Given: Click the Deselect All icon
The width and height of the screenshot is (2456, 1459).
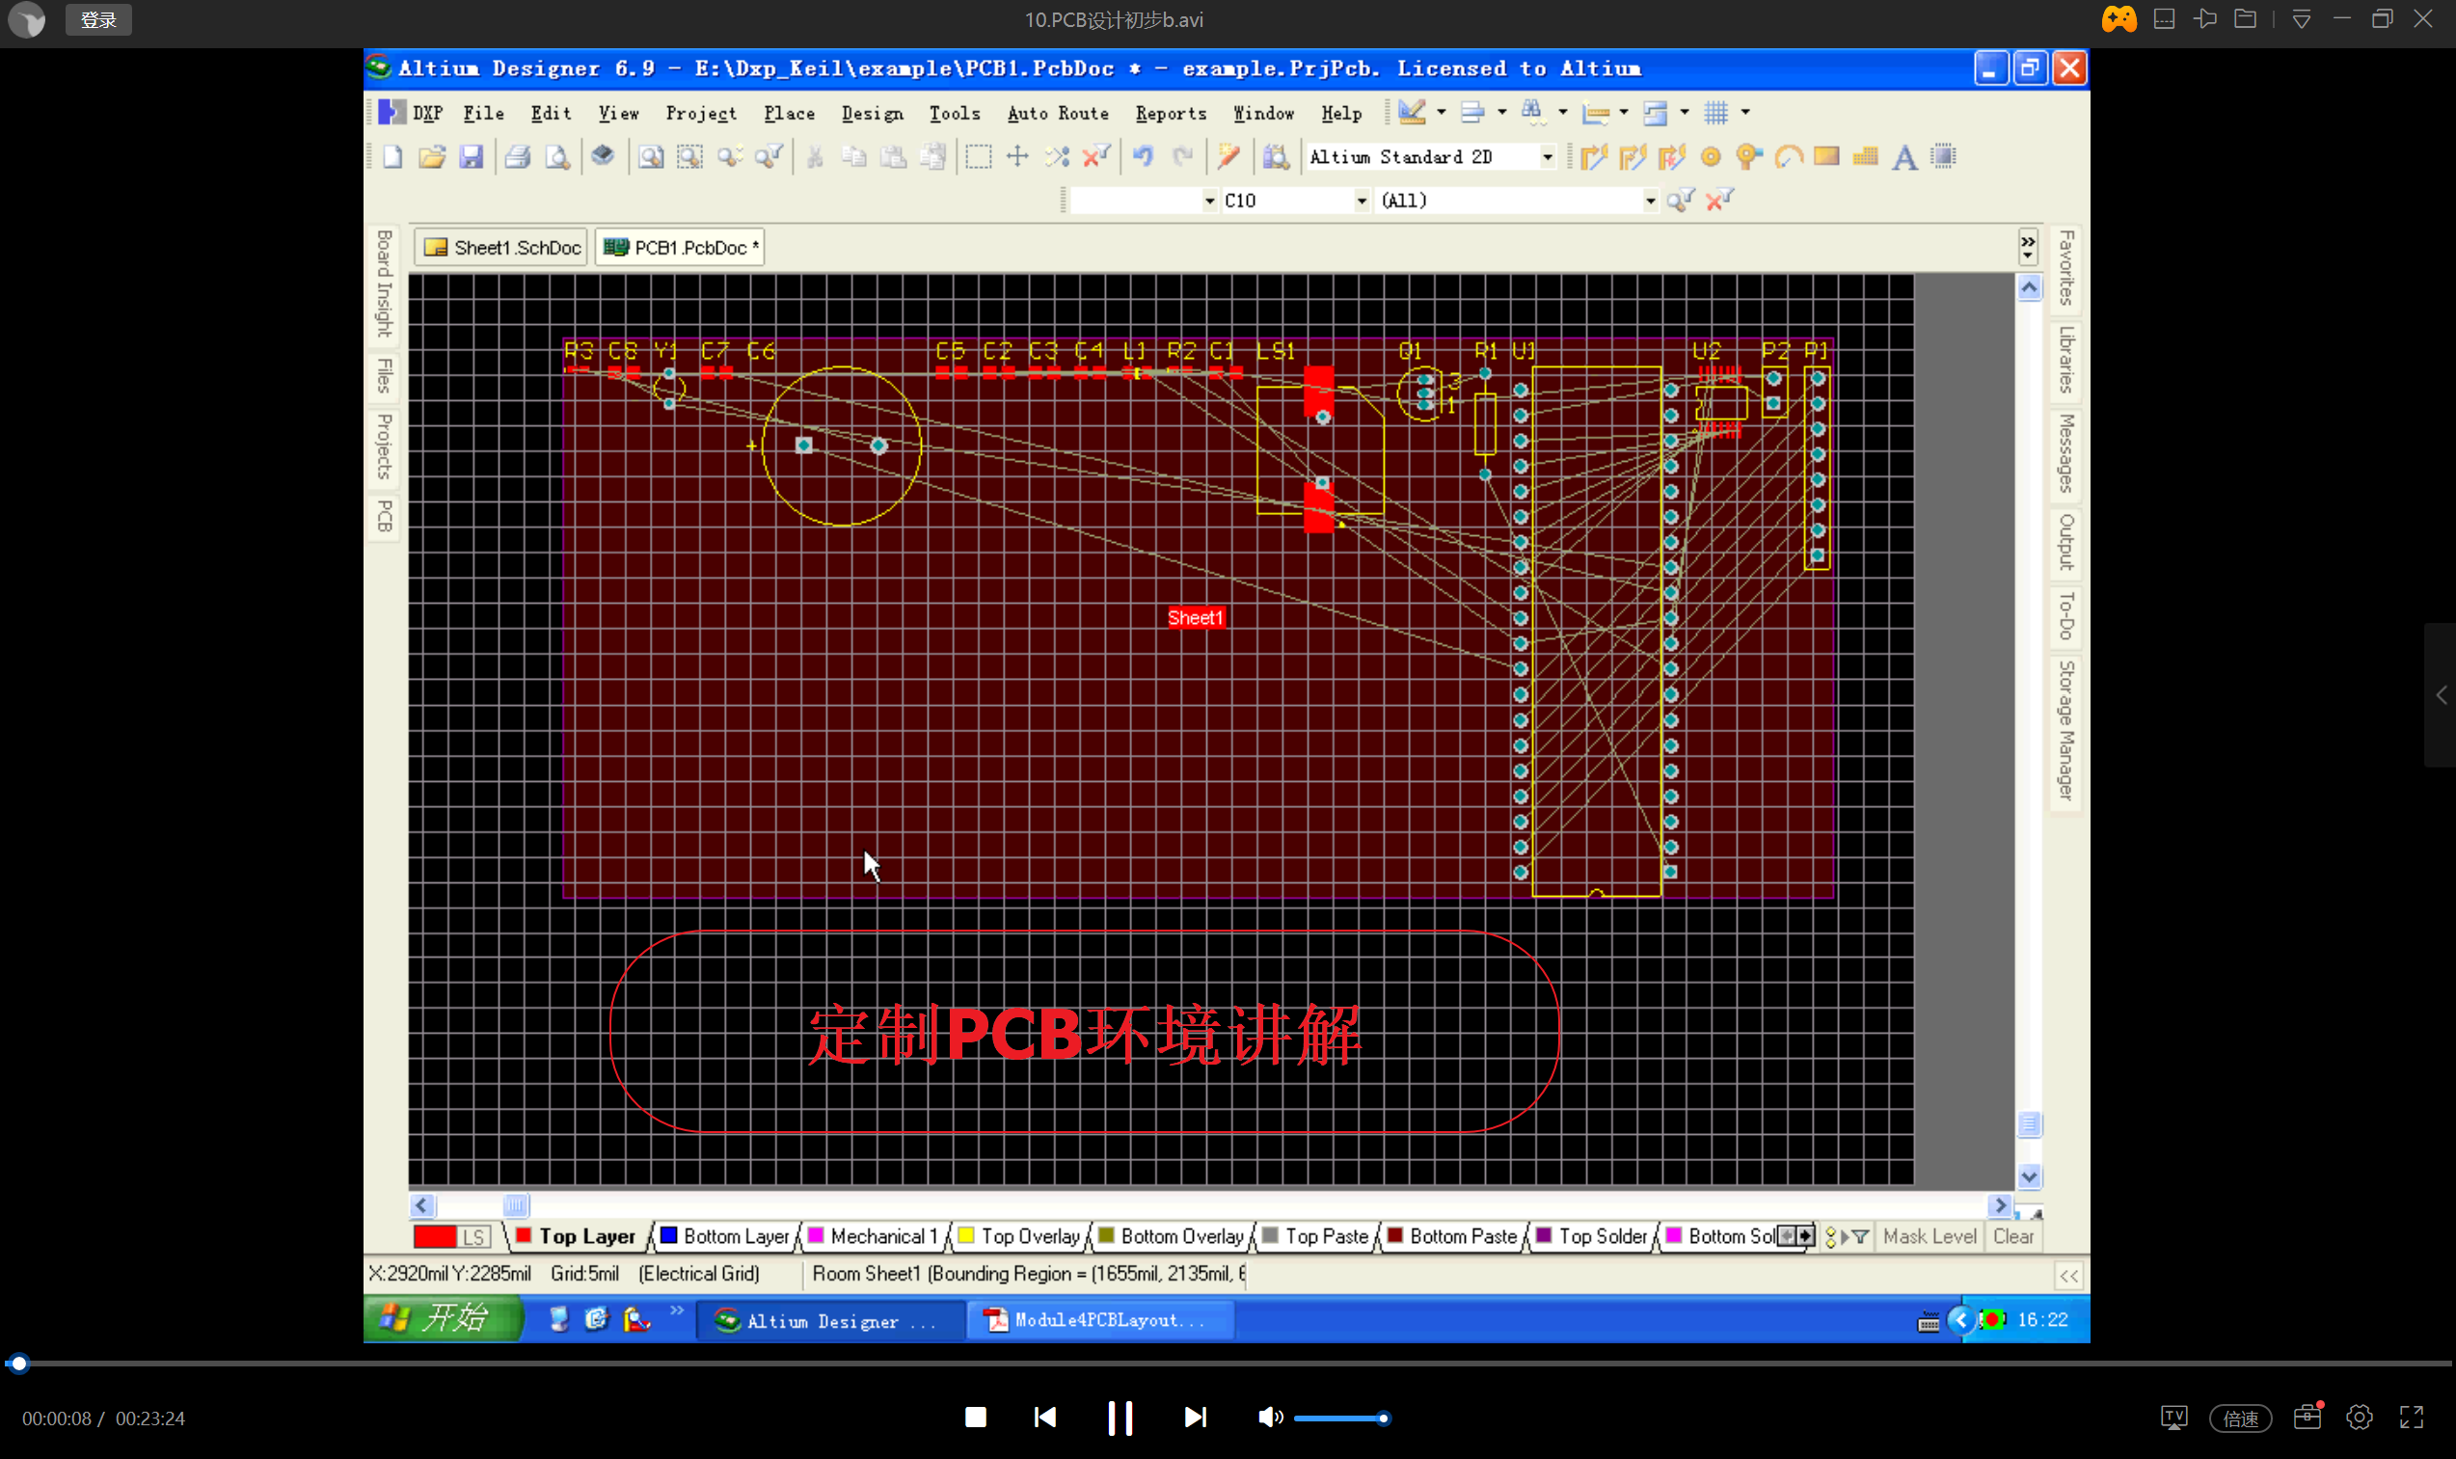Looking at the screenshot, I should [1057, 156].
